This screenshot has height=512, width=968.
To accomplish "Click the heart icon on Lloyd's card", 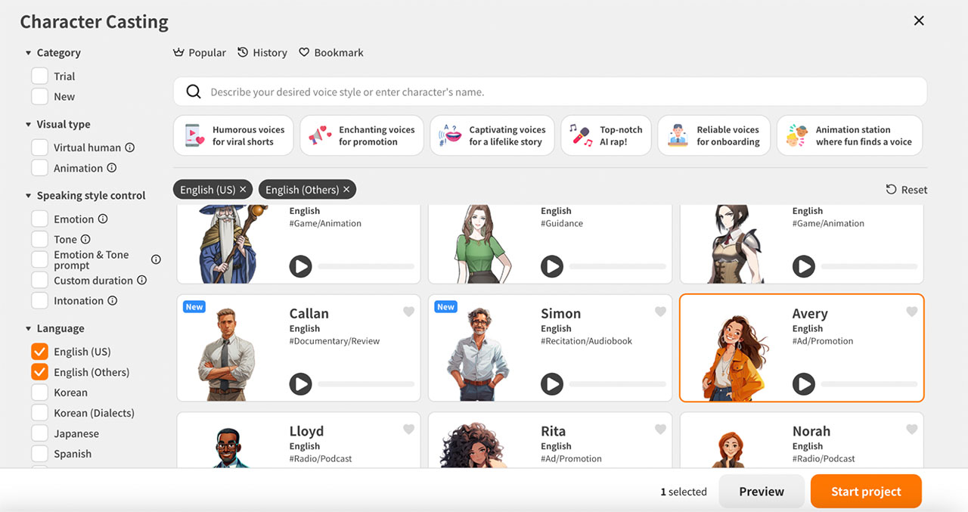I will coord(408,429).
